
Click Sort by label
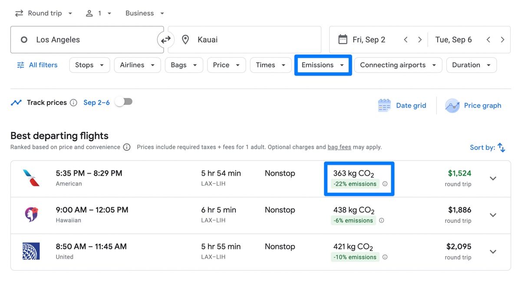[x=482, y=147]
